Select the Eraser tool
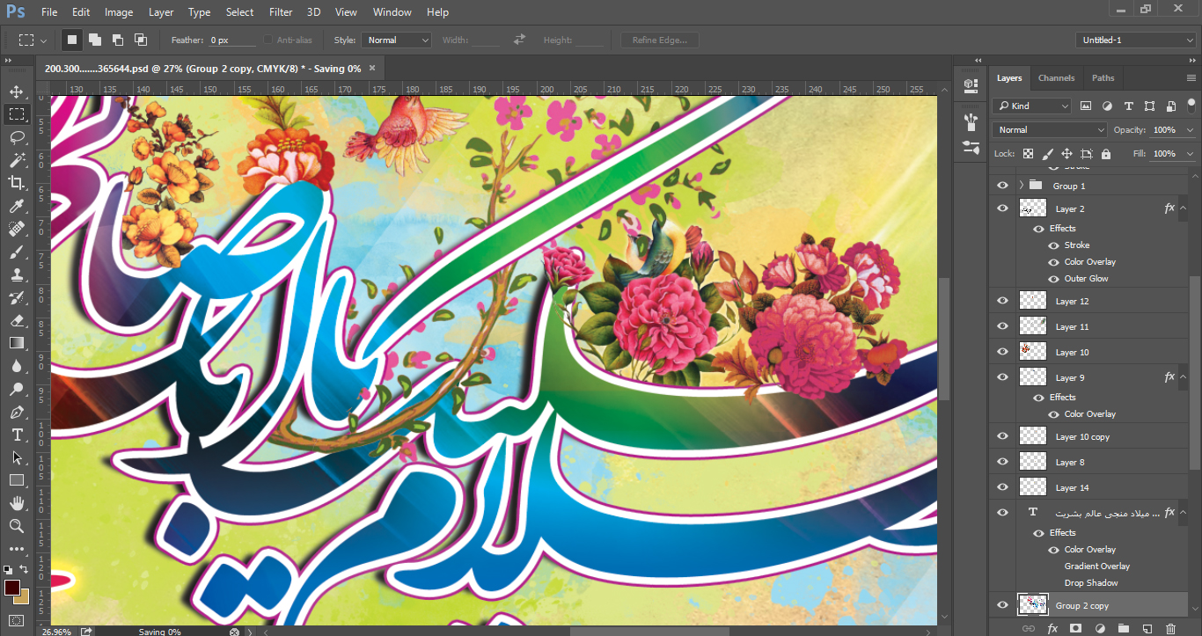This screenshot has height=636, width=1202. click(x=17, y=320)
